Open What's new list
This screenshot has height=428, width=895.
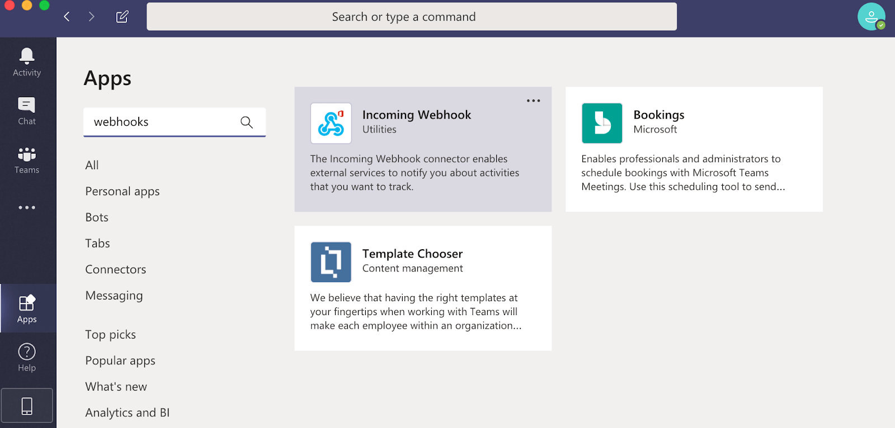click(116, 387)
